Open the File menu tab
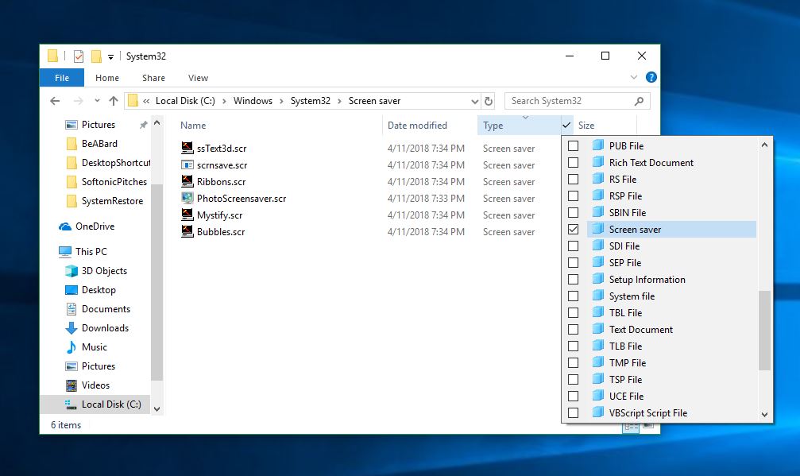This screenshot has height=476, width=800. coord(62,78)
